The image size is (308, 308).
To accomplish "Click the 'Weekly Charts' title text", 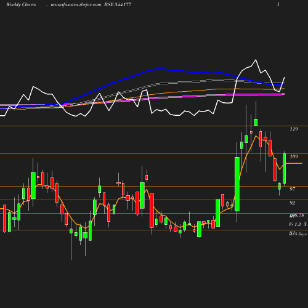I will tap(21, 5).
